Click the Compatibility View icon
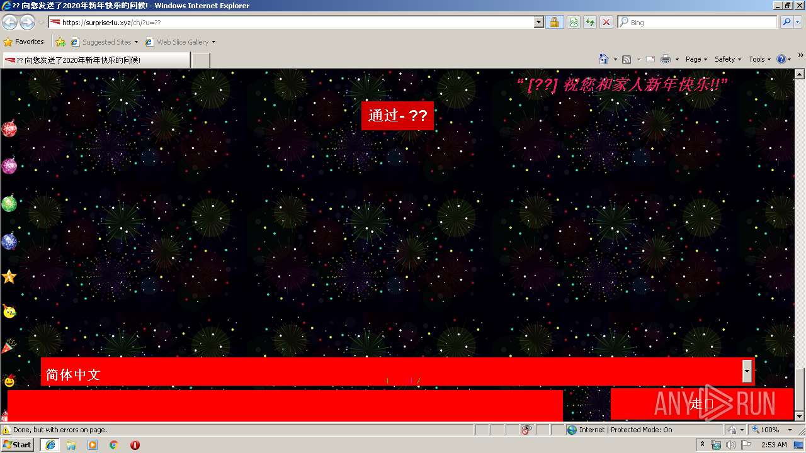The image size is (806, 453). [574, 23]
